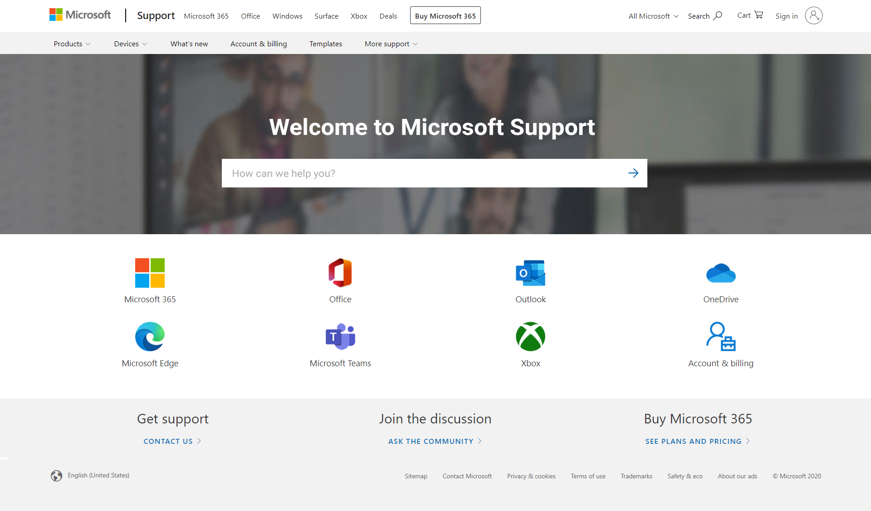Screen dimensions: 871x511
Task: Open the Outlook envelope icon
Action: [x=530, y=273]
